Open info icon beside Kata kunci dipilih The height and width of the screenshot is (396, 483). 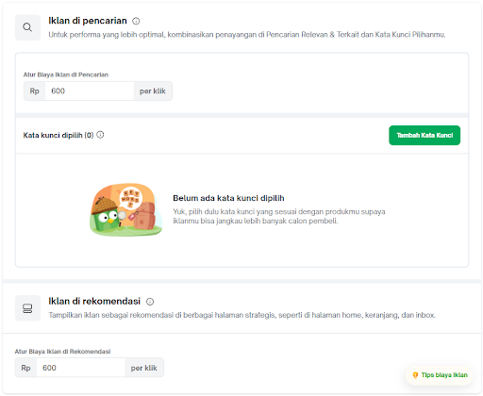100,135
